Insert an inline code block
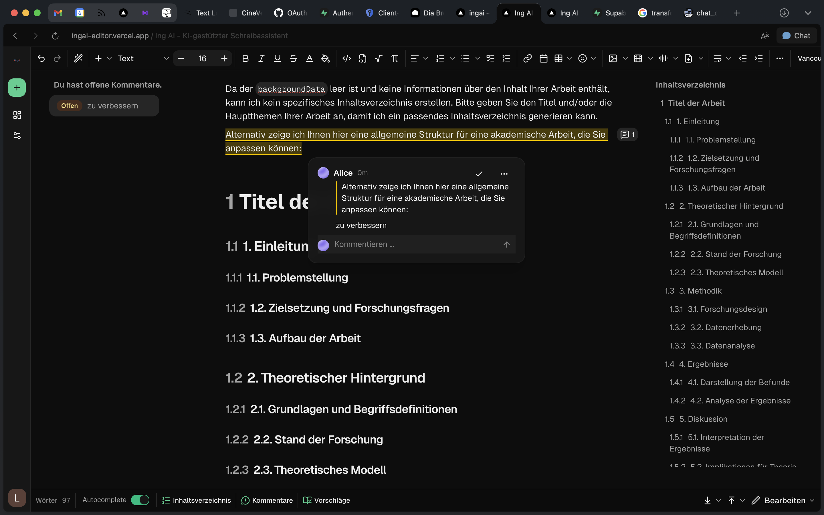The width and height of the screenshot is (824, 515). pos(347,59)
